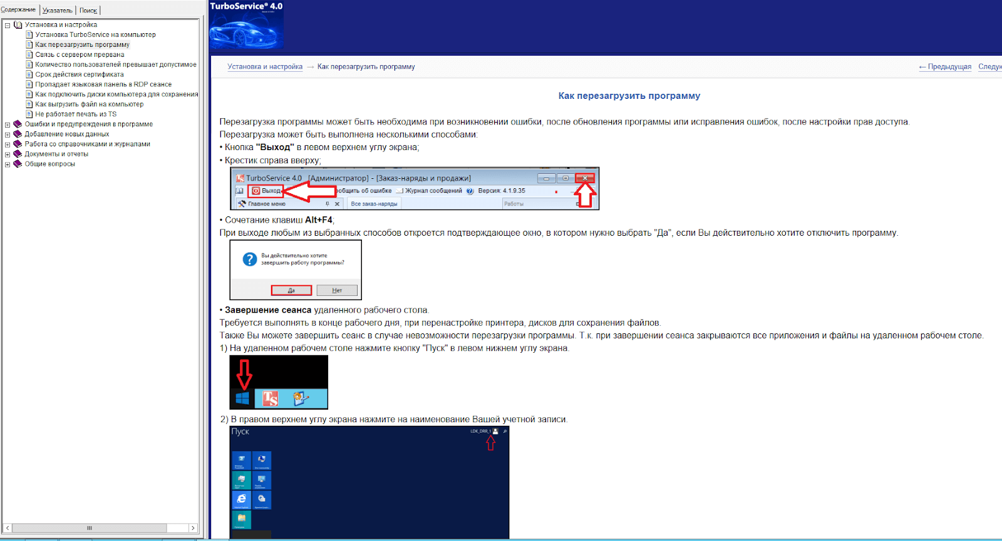Open topic Количество пользователей превышает допустимое
Viewport: 1002px width, 541px height.
(116, 65)
